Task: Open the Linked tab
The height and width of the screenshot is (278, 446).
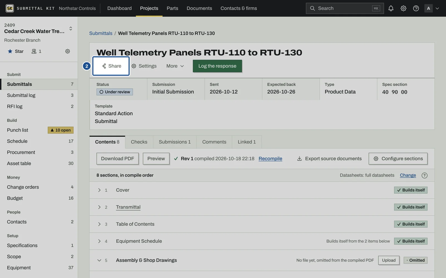Action: pos(247,142)
